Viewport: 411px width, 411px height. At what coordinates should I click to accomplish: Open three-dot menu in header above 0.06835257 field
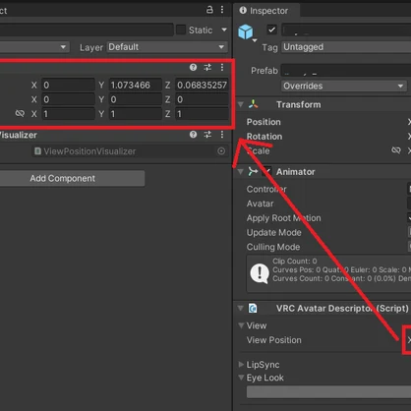click(x=222, y=67)
